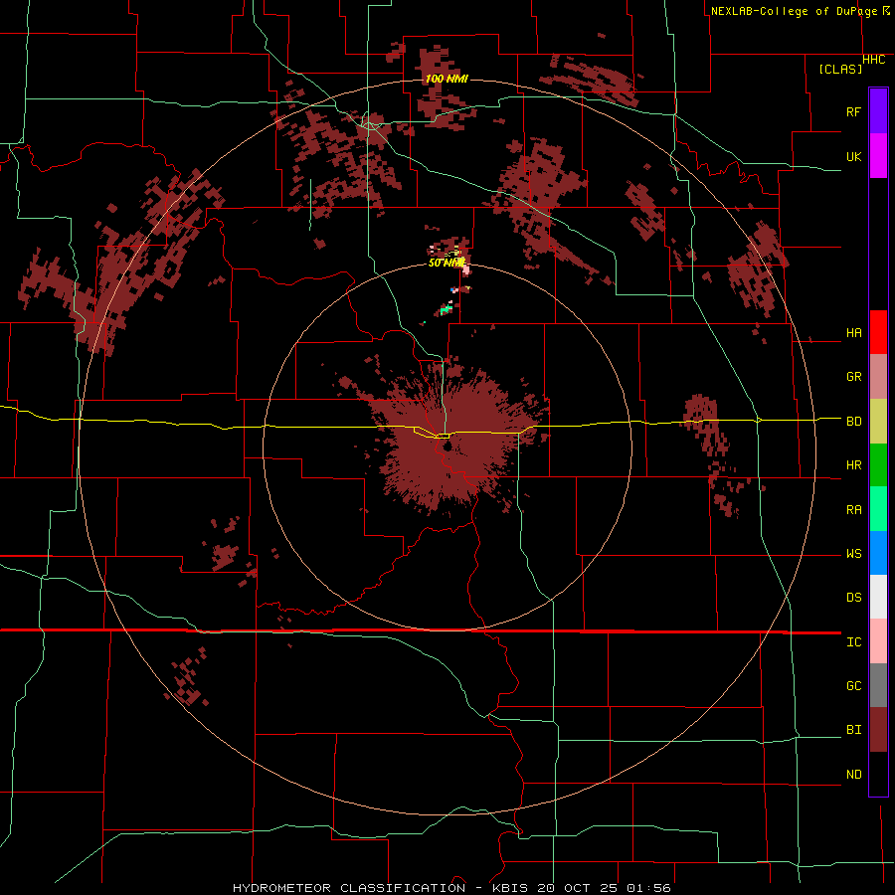
Task: Click the 'HYDROMETEOR CLASSIFICATION' title text
Action: click(x=349, y=888)
